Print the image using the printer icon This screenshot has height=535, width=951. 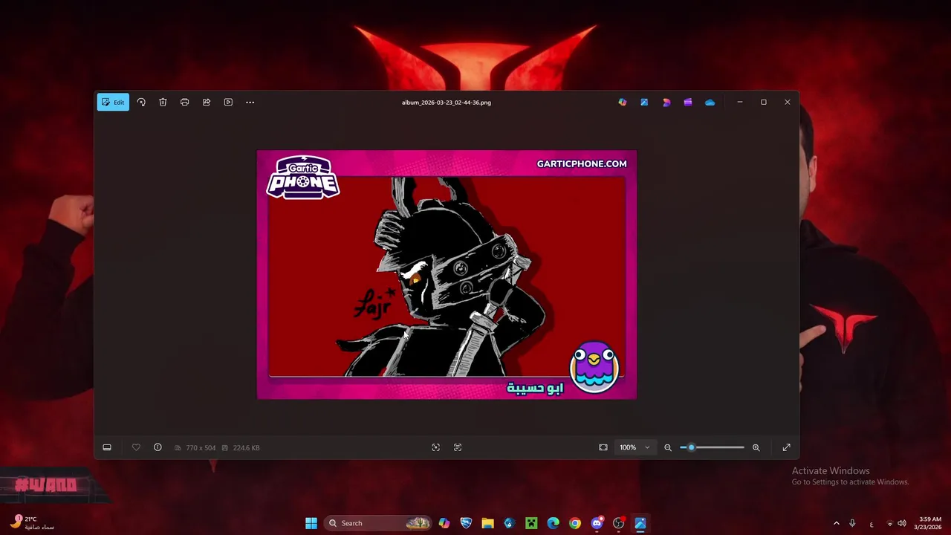184,102
